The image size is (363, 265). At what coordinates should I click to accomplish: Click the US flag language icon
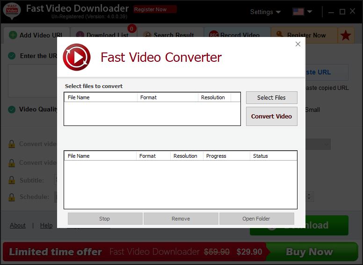pyautogui.click(x=298, y=12)
